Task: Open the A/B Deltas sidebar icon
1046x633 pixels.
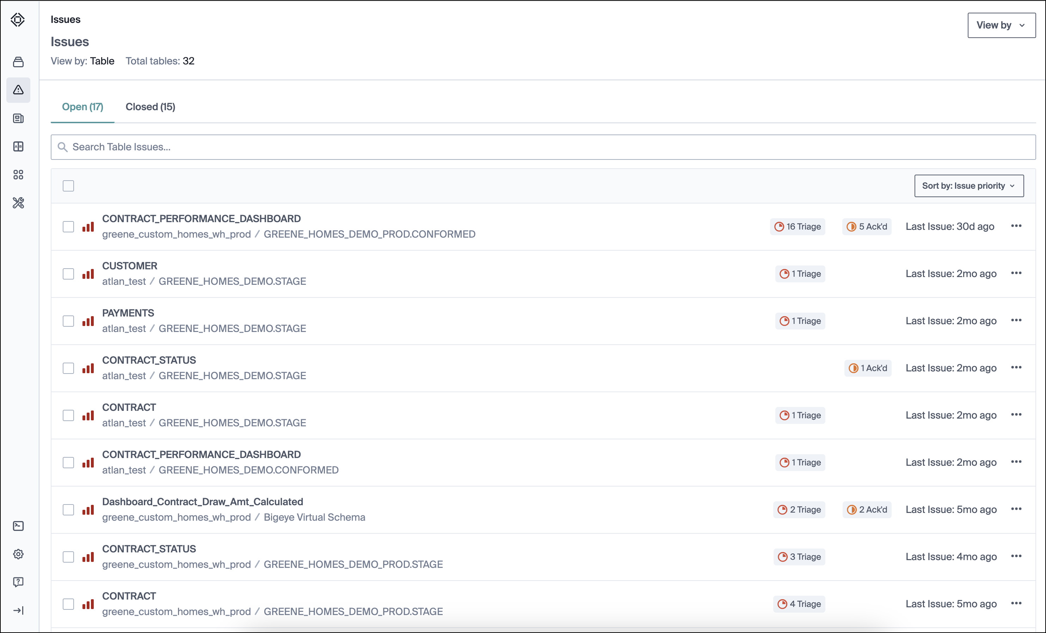Action: [x=18, y=146]
